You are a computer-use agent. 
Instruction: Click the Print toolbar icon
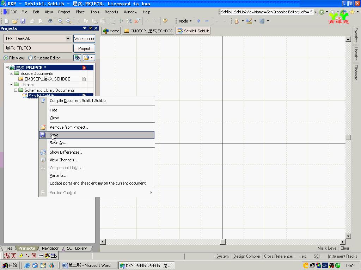[32, 21]
